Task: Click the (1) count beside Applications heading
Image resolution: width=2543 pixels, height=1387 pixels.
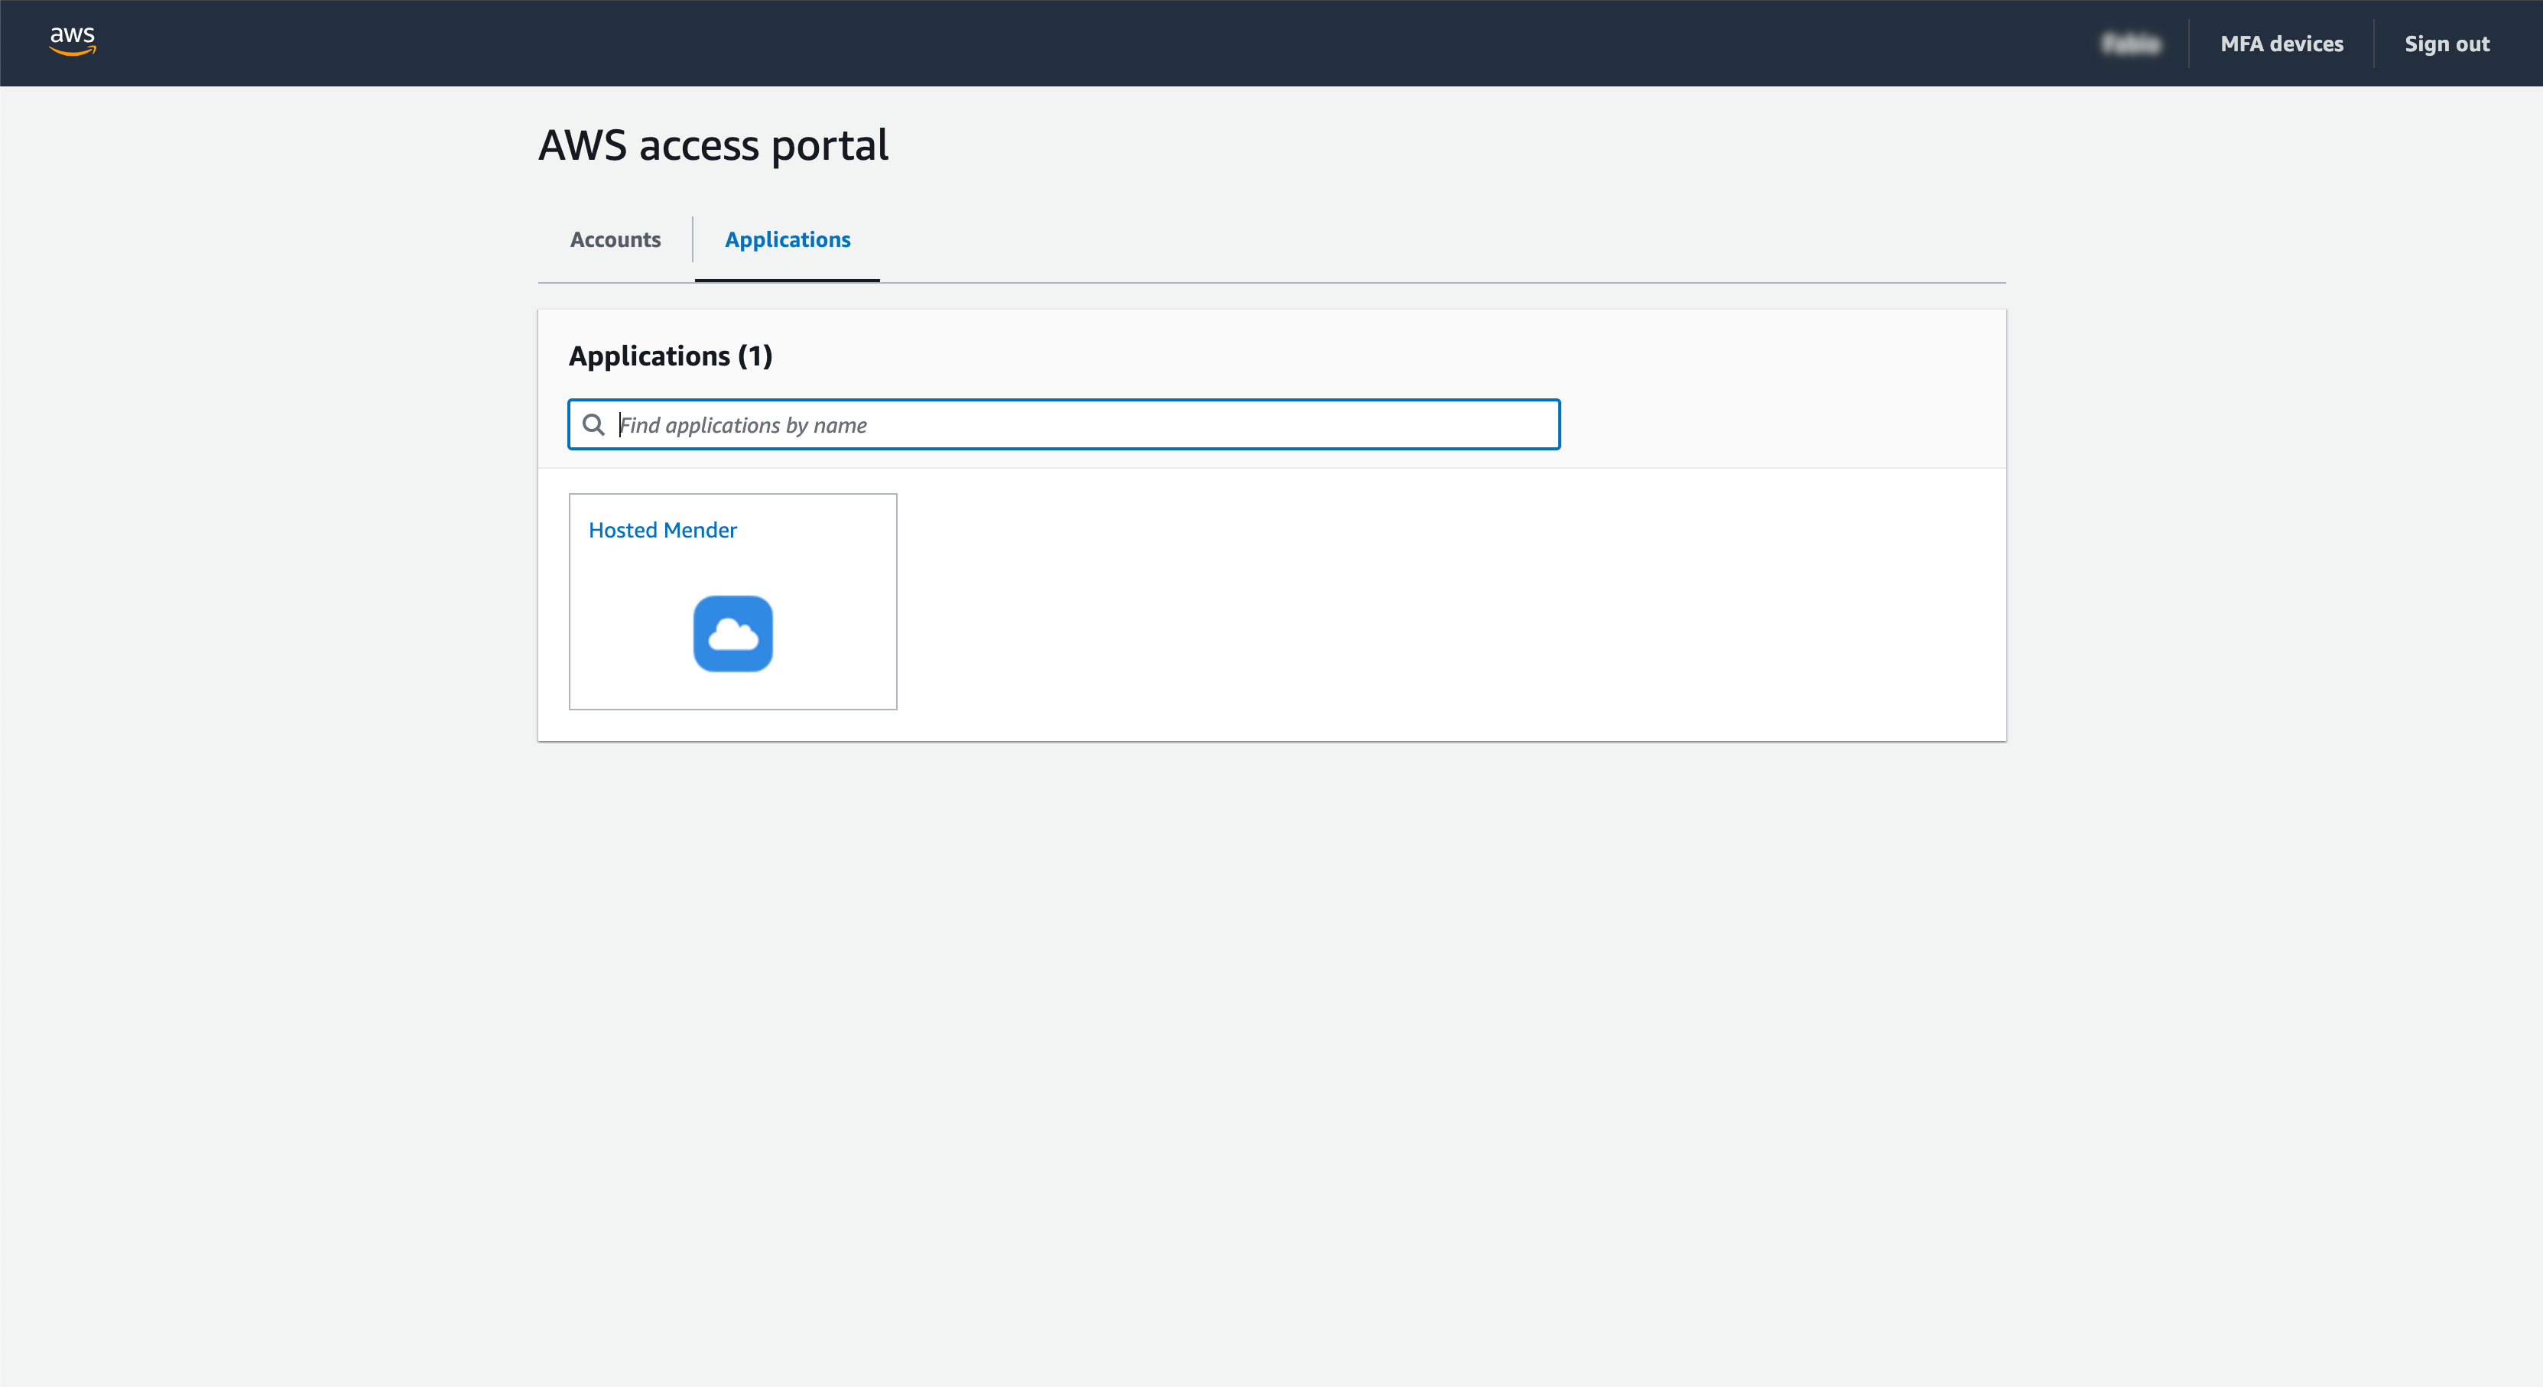Action: [755, 356]
